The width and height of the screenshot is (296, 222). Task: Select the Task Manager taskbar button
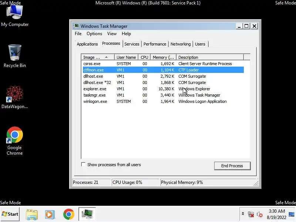87,214
